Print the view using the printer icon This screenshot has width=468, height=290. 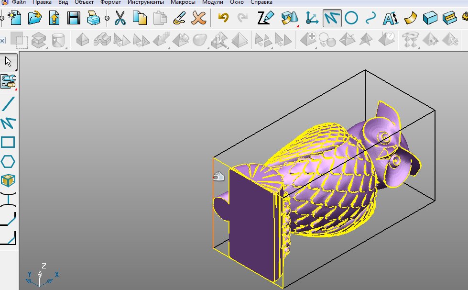[x=93, y=18]
